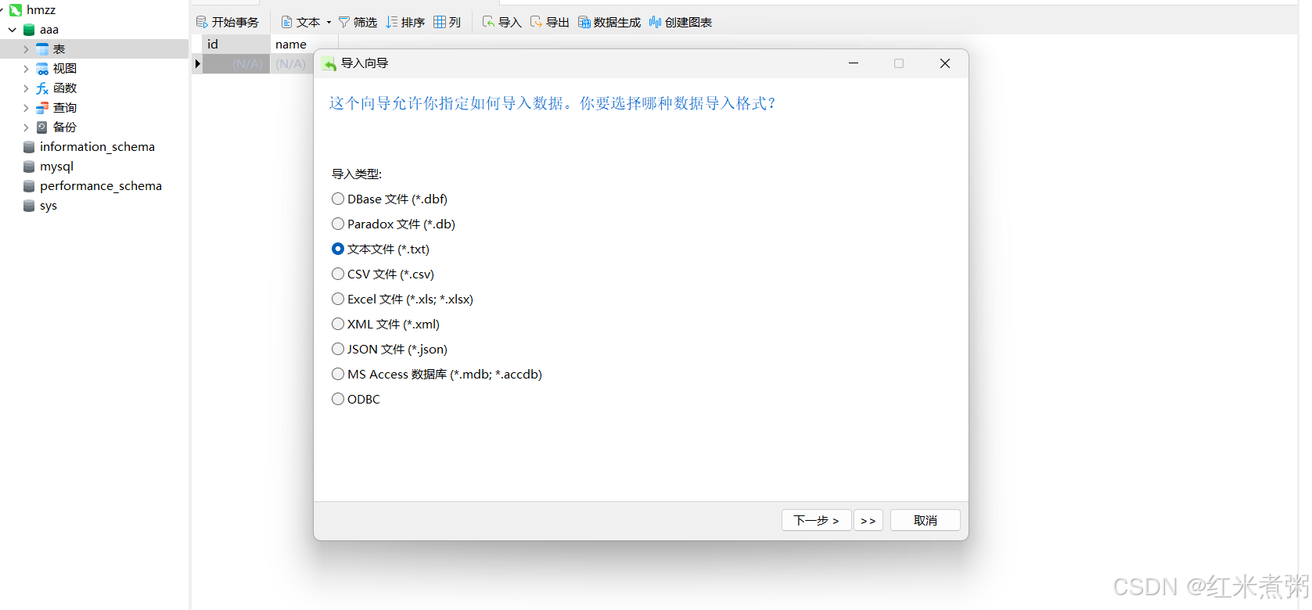This screenshot has width=1312, height=610.
Task: Click the id column header
Action: [236, 45]
